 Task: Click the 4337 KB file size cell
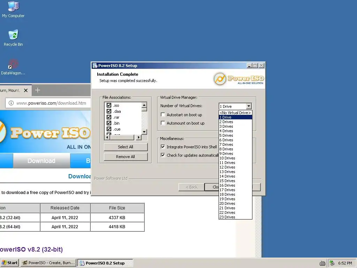coord(117,218)
